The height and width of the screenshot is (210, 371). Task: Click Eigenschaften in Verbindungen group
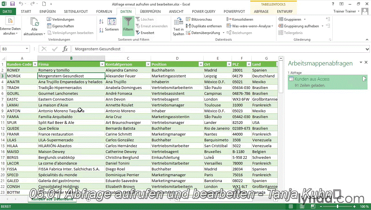(61, 26)
